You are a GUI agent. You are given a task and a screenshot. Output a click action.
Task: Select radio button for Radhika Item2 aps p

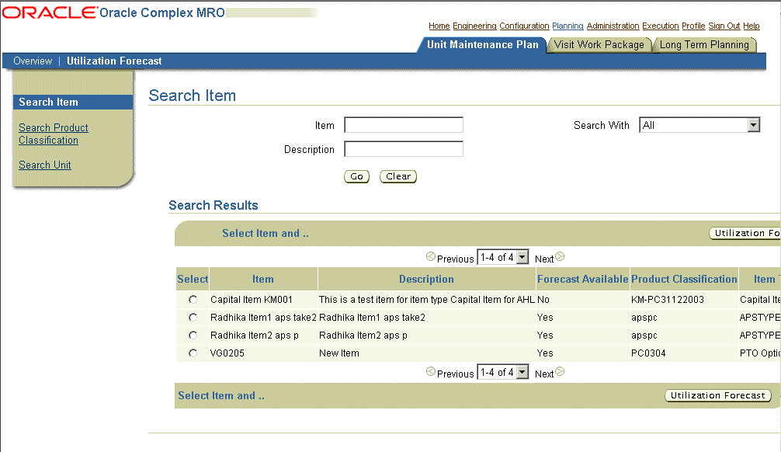pyautogui.click(x=193, y=336)
